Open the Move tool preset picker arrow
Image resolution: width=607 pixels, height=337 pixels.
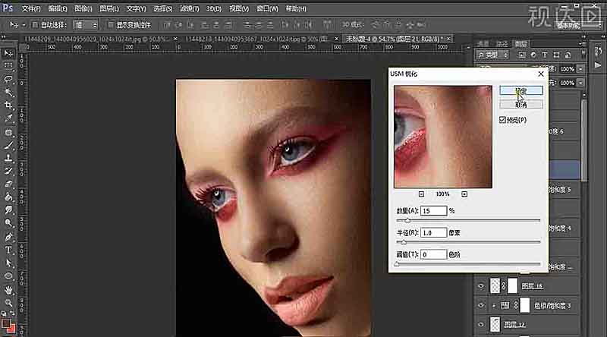click(24, 25)
